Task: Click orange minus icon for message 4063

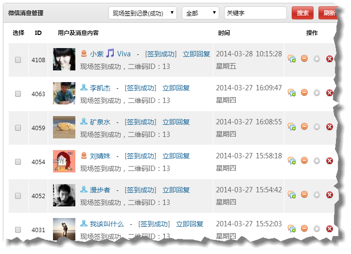Action: [304, 92]
